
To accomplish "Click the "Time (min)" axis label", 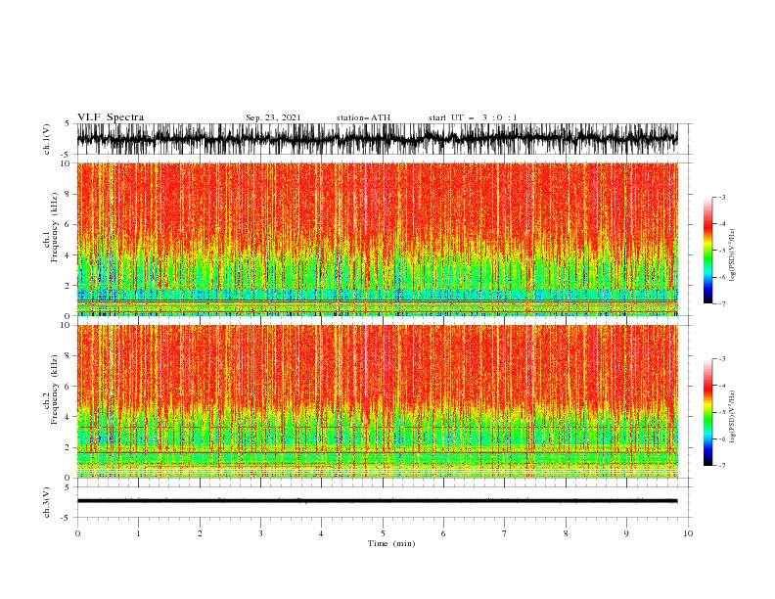I will click(391, 543).
